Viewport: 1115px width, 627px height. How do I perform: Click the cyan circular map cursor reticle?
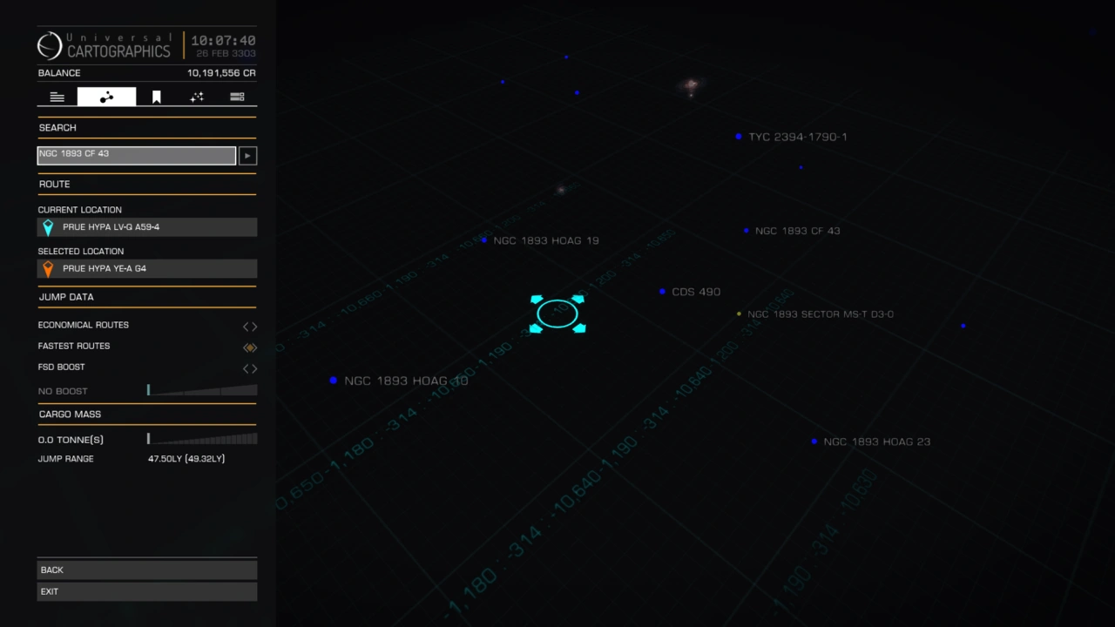[x=557, y=313]
